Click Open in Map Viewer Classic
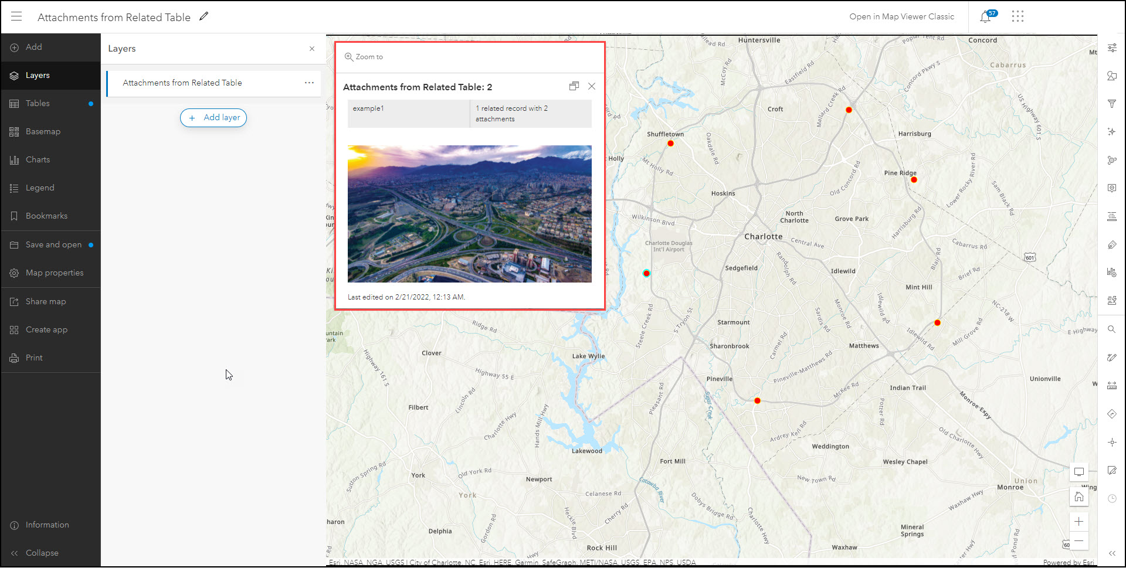 coord(901,17)
